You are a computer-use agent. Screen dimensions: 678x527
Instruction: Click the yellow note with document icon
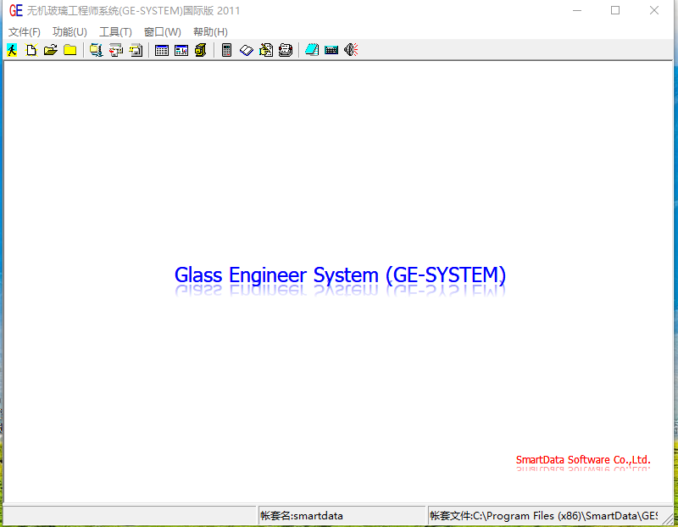136,50
